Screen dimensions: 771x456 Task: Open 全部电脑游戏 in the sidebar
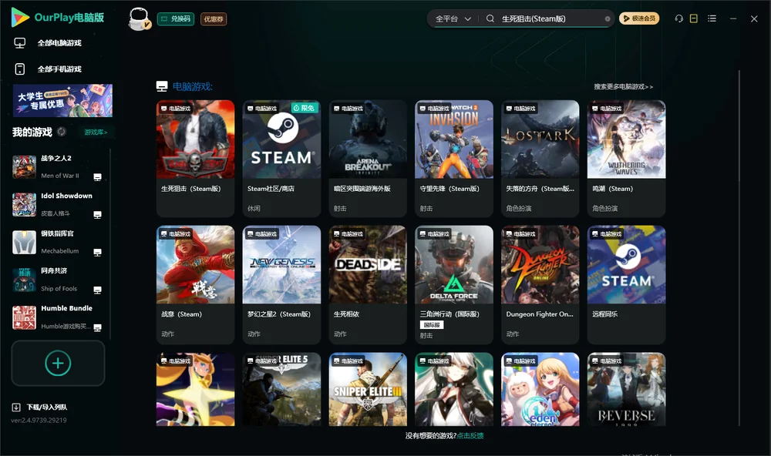[x=48, y=43]
